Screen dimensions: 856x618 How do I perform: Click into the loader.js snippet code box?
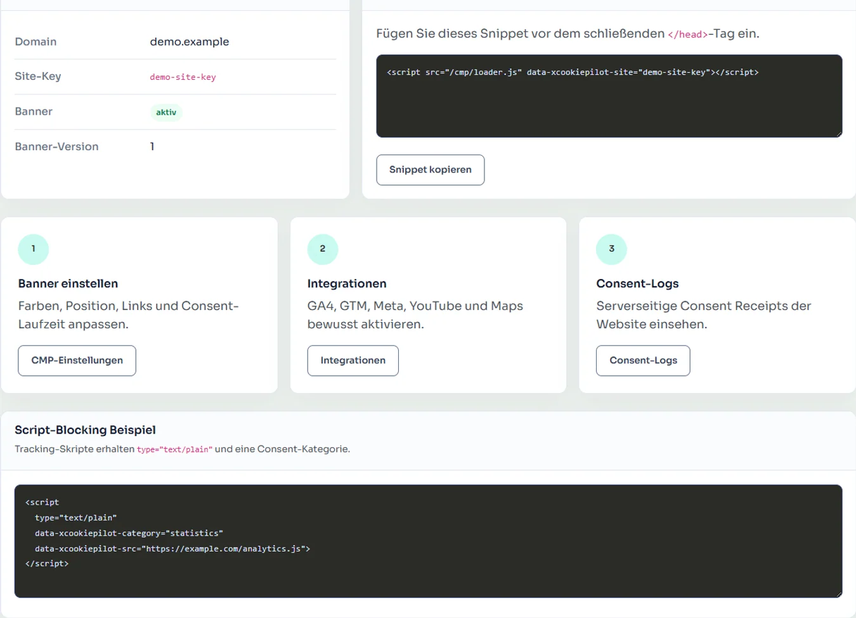point(609,96)
